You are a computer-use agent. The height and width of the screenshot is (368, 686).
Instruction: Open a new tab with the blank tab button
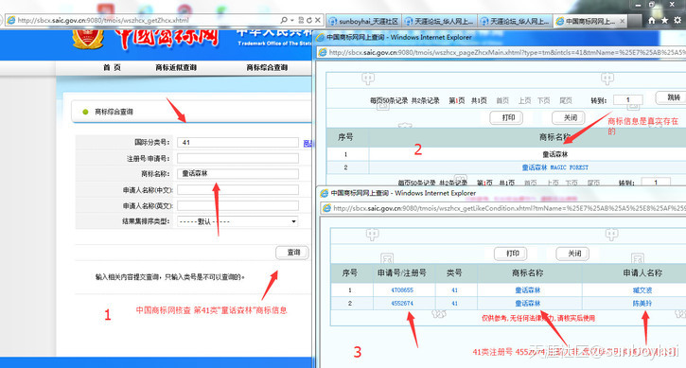[635, 21]
